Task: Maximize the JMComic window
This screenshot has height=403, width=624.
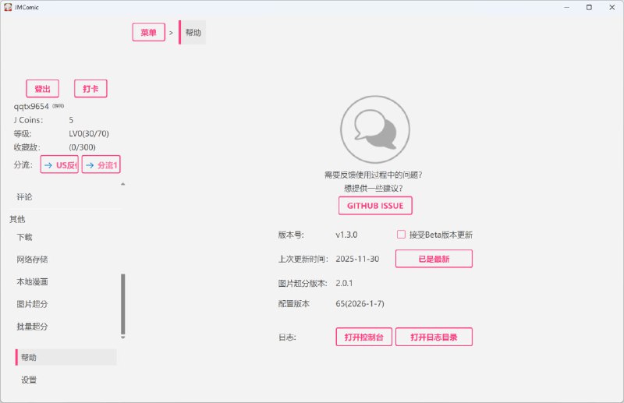Action: click(589, 7)
